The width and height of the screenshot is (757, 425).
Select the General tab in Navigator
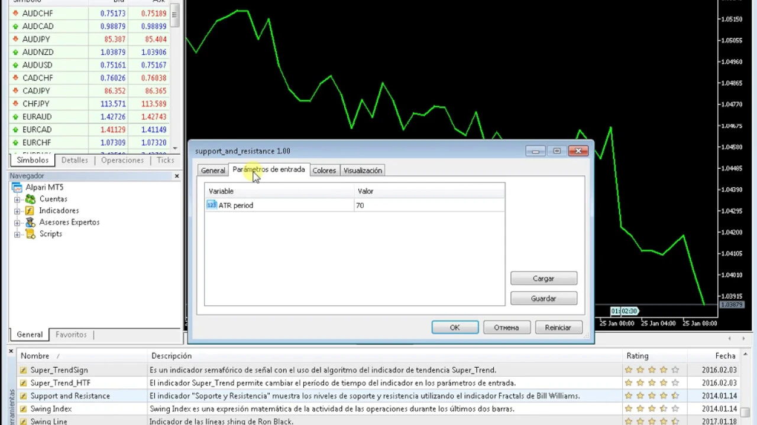click(x=30, y=335)
